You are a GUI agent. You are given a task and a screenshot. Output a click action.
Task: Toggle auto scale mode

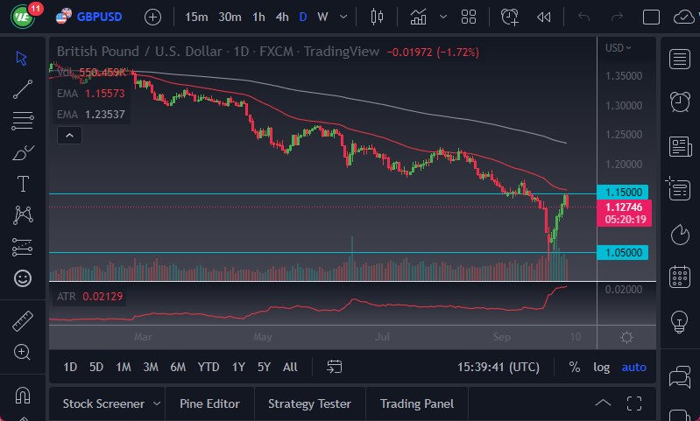(633, 367)
